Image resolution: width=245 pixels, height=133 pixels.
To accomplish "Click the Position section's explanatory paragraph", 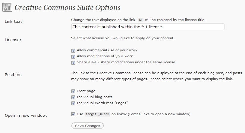I will 157,76.
